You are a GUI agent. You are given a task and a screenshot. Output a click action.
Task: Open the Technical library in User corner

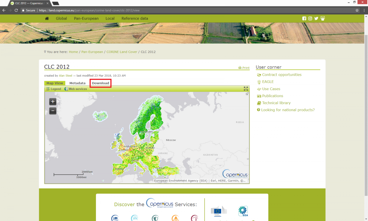[x=276, y=103]
